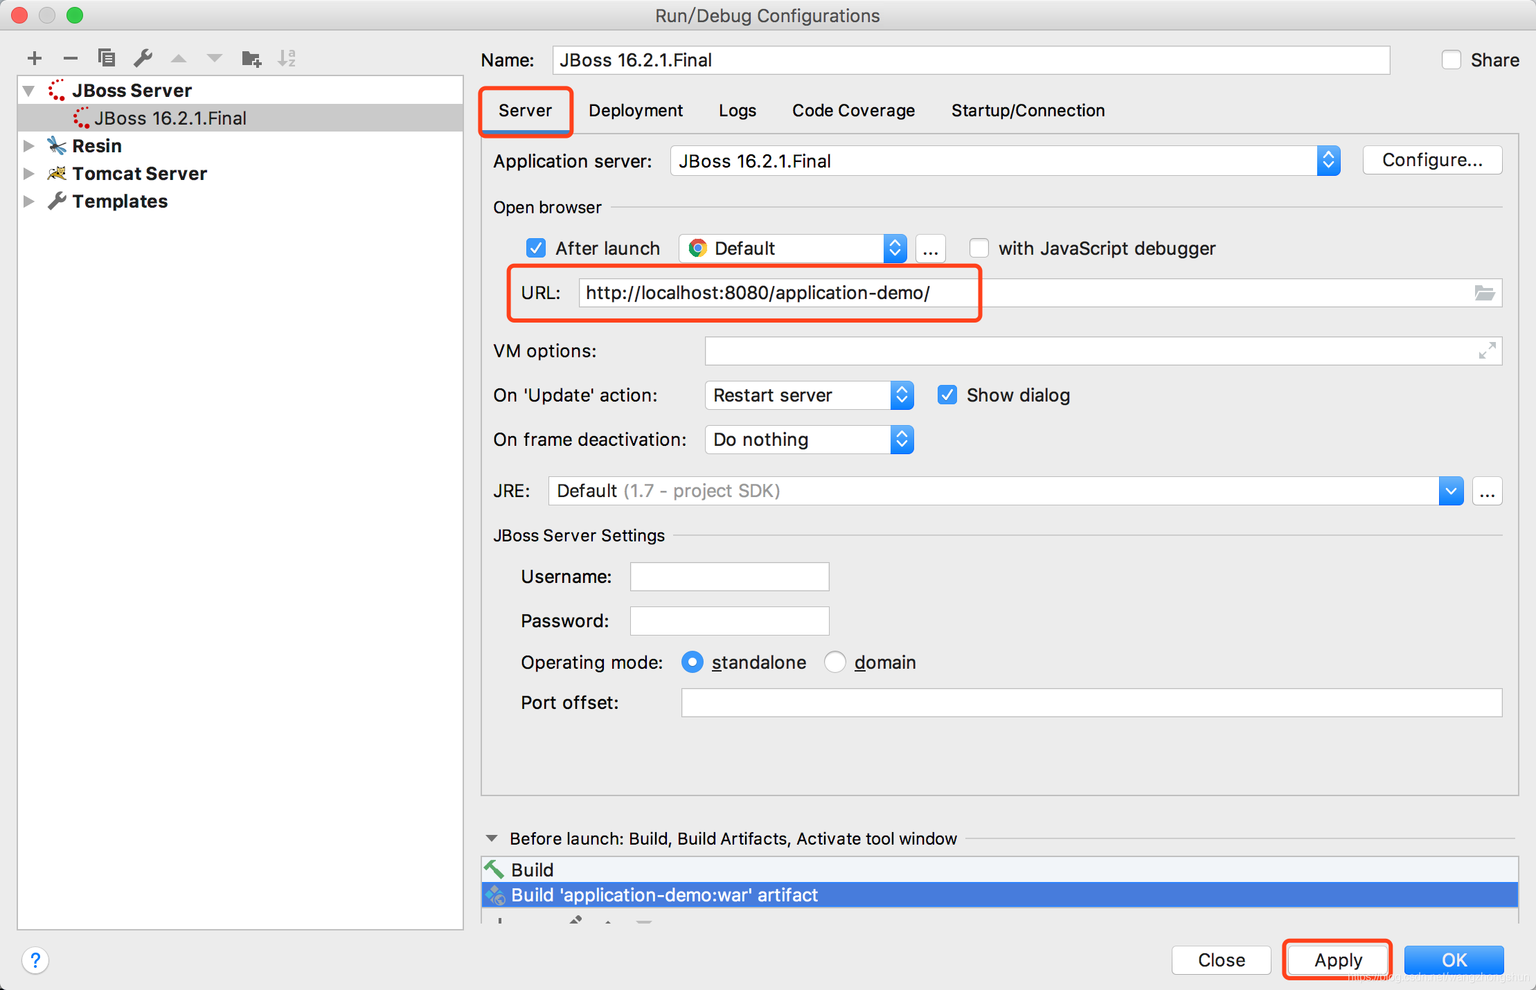Select the domain operating mode
The width and height of the screenshot is (1536, 990).
(835, 663)
